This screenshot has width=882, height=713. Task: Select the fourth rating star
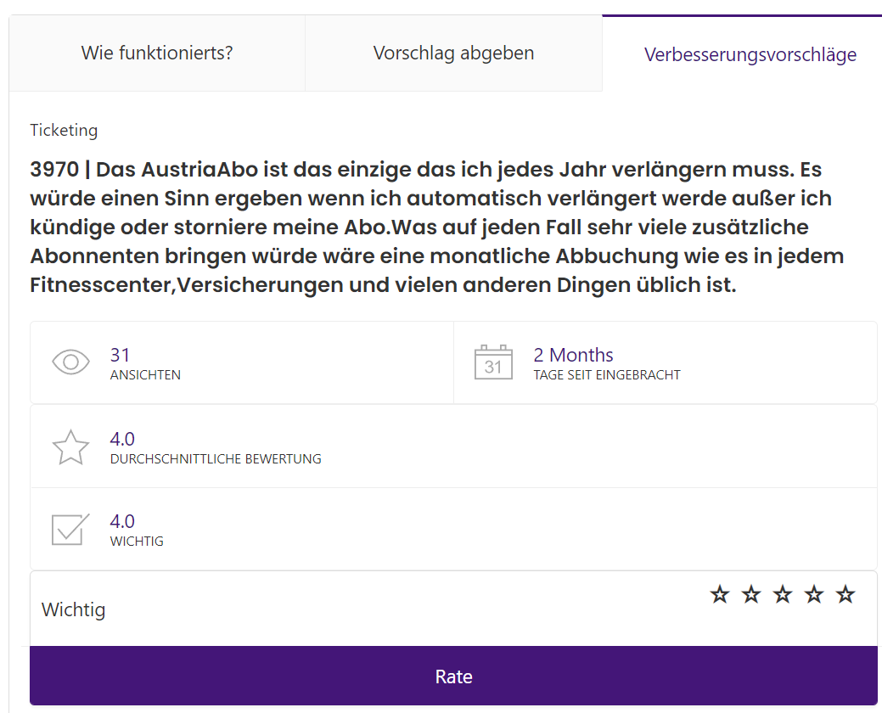pos(814,594)
